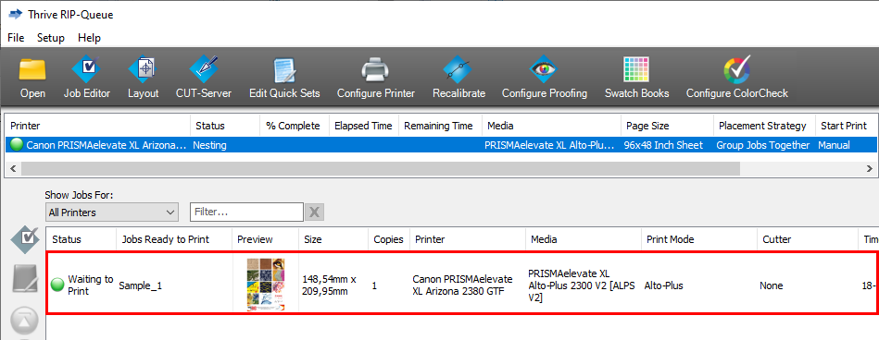Sort jobs by the Copies column header
This screenshot has width=879, height=340.
(388, 239)
